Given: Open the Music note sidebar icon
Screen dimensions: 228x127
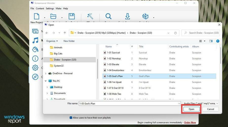Looking at the screenshot, I should pos(35,40).
